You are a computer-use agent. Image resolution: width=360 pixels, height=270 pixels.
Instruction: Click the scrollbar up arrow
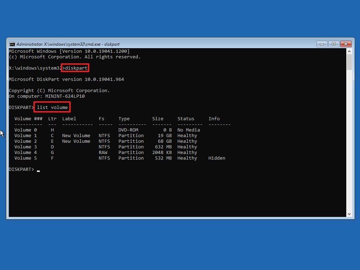350,51
